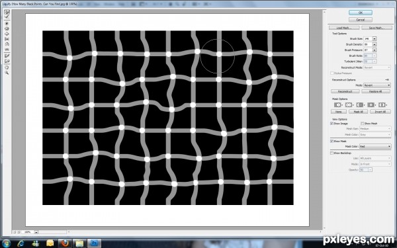Click the Mask All button
Viewport: 397px width, 248px height.
[x=358, y=112]
